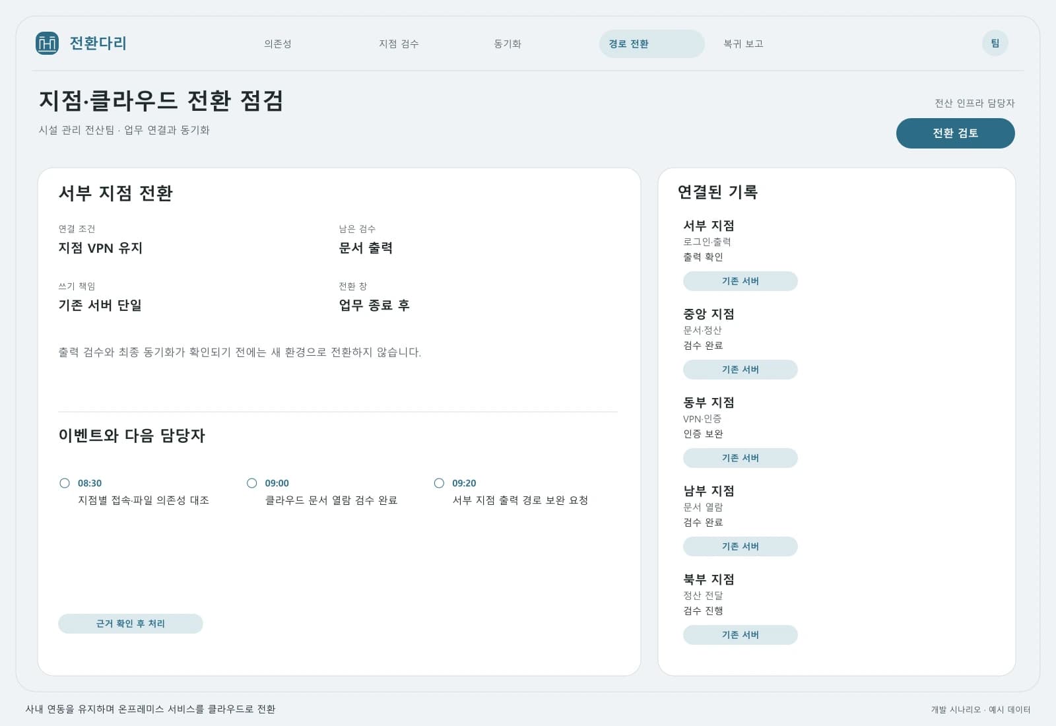Select the 08:30 timeline event marker
This screenshot has width=1056, height=726.
coord(65,483)
